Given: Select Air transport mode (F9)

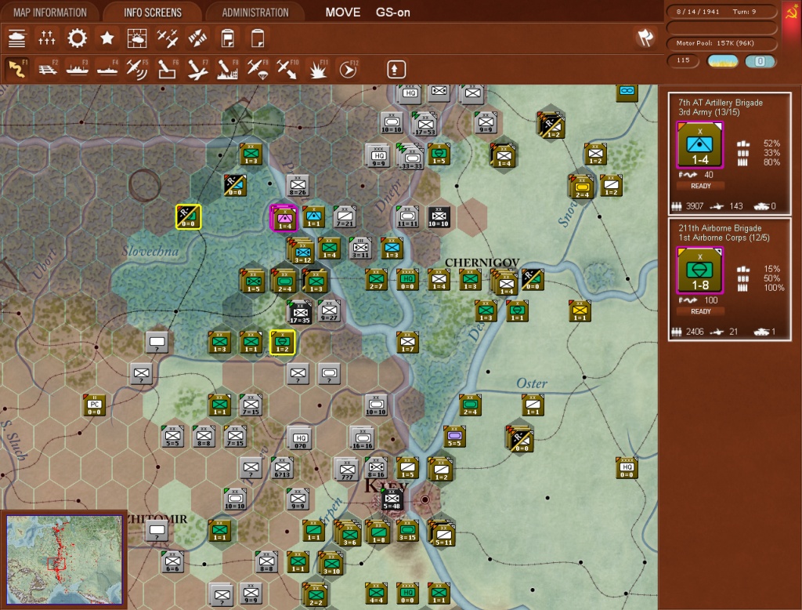Looking at the screenshot, I should (257, 69).
